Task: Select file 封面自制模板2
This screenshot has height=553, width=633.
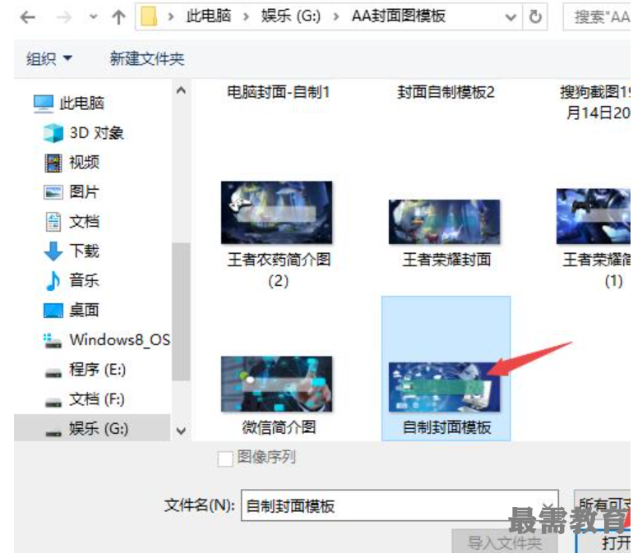Action: point(446,92)
